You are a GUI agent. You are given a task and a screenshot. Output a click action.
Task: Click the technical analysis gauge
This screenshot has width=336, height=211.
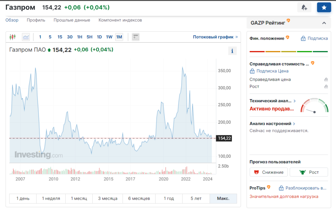tap(314, 105)
